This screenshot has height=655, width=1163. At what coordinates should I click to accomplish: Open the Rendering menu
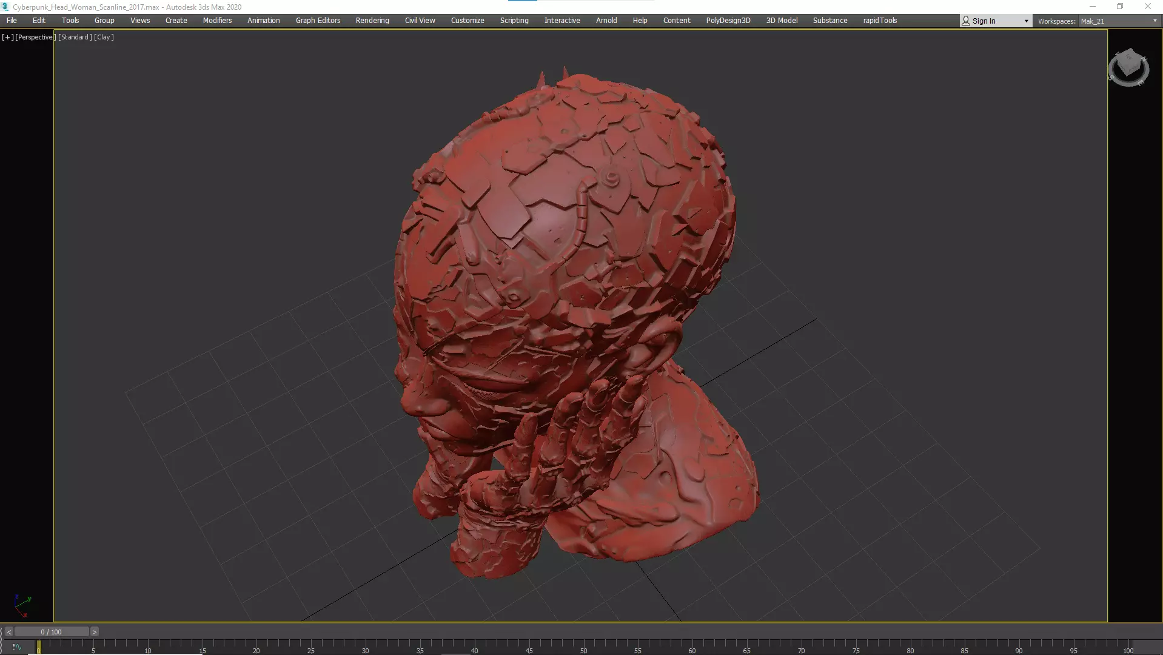372,21
